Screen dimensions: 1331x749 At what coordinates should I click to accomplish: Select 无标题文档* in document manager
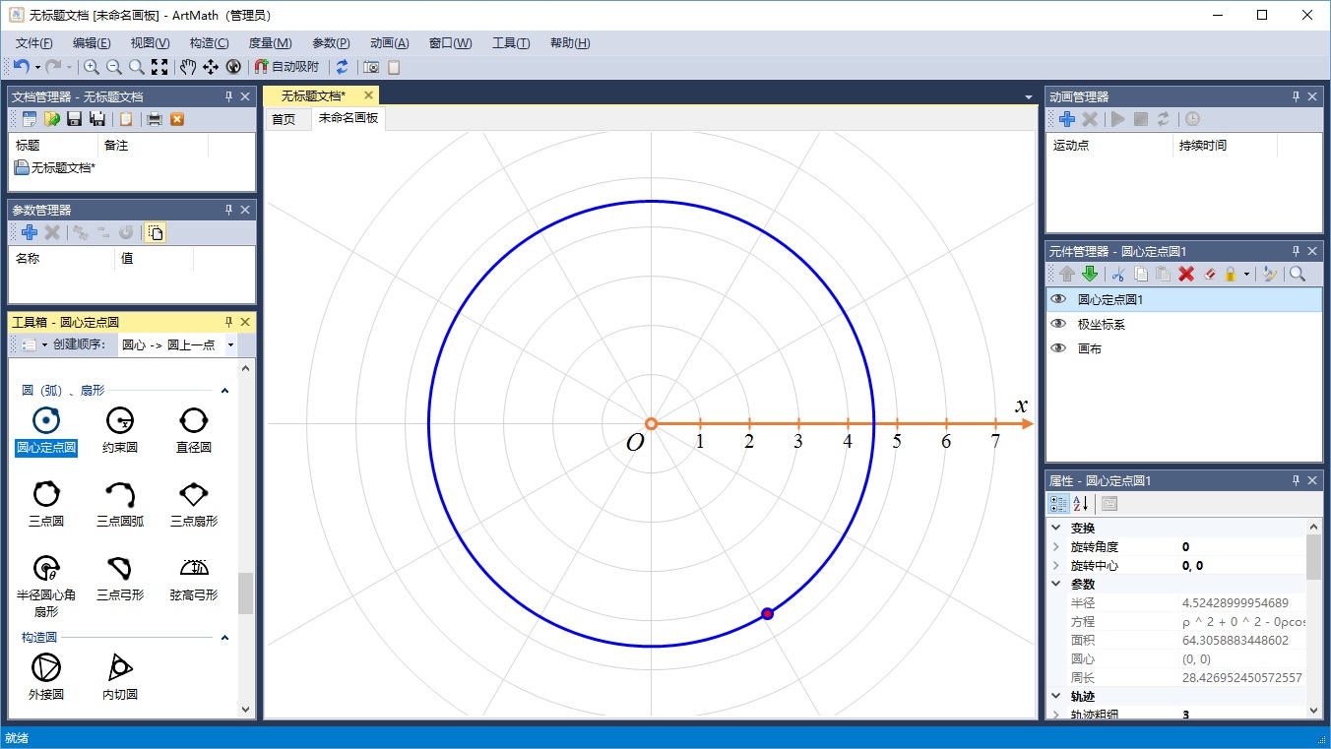63,168
